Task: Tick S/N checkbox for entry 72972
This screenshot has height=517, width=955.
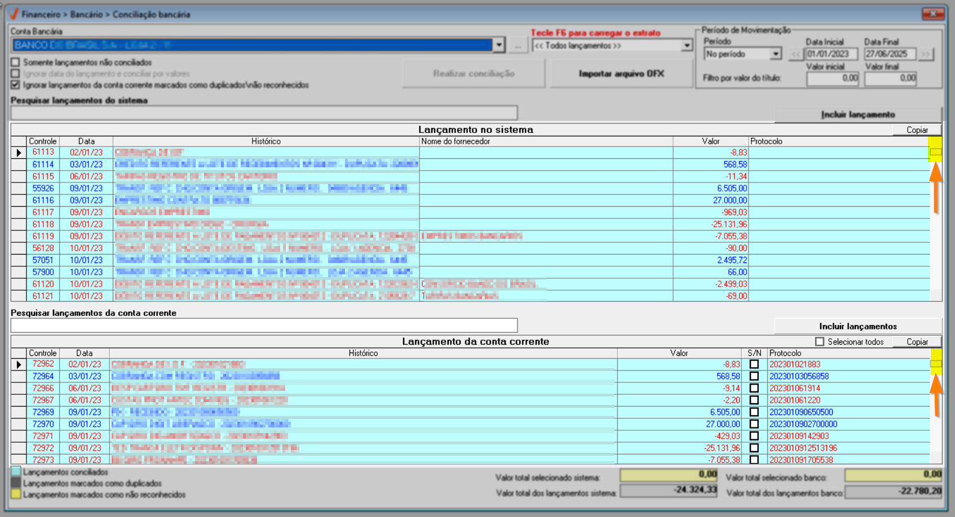Action: click(x=754, y=448)
